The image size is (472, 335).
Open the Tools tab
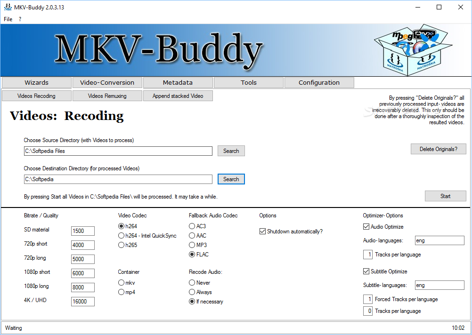coord(249,82)
